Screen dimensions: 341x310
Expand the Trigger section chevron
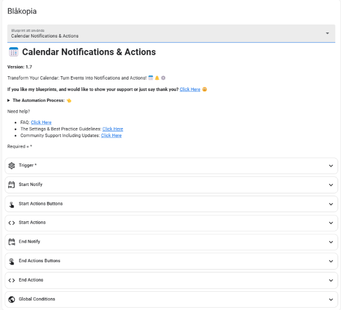331,166
